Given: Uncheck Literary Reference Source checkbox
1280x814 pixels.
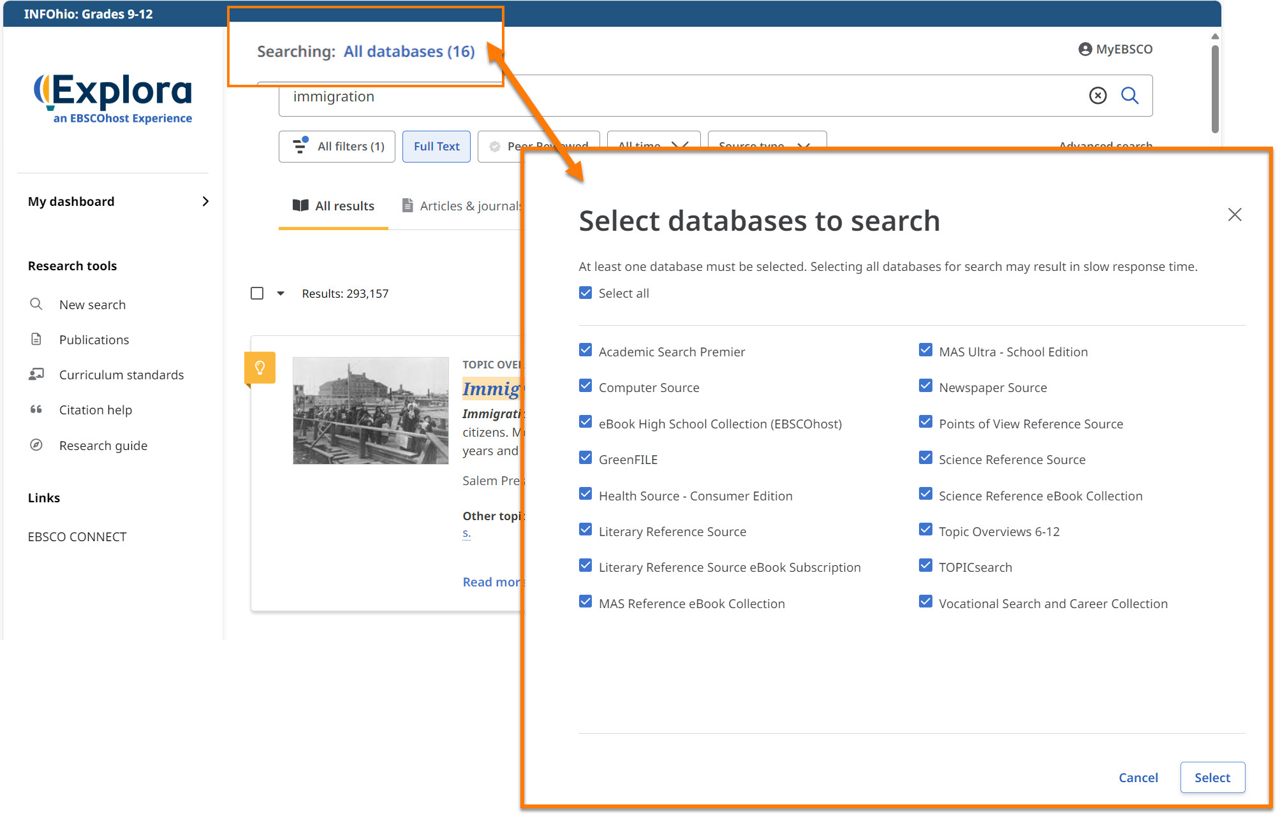Looking at the screenshot, I should point(585,530).
